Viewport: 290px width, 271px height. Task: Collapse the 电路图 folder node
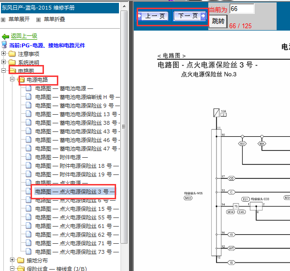pyautogui.click(x=3, y=70)
